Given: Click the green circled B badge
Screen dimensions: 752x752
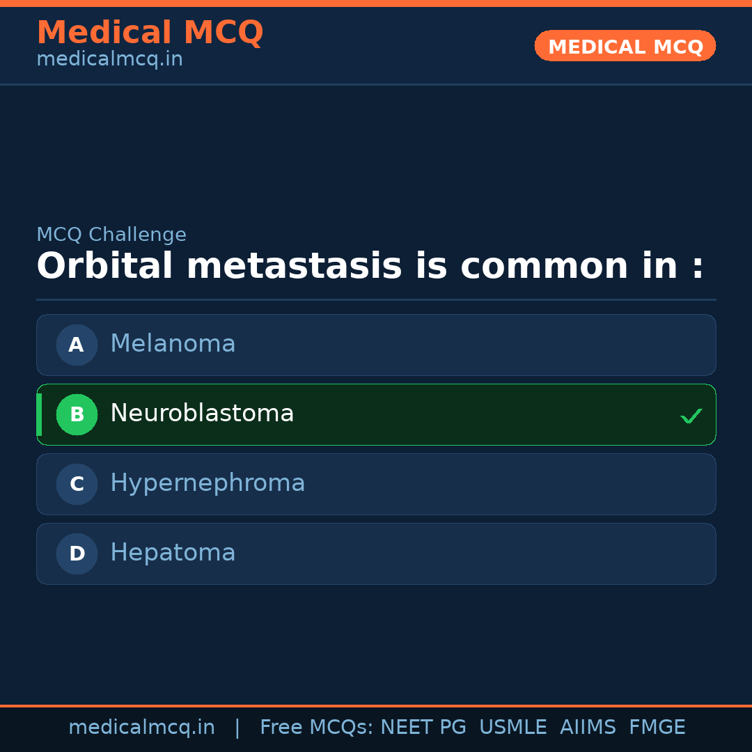Looking at the screenshot, I should pos(77,414).
